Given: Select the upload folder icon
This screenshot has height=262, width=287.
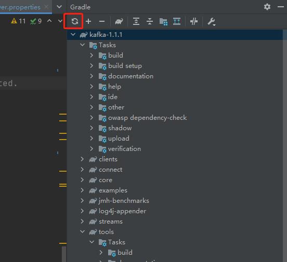Looking at the screenshot, I should [102, 139].
